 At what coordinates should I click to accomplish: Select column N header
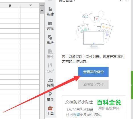pyautogui.click(x=30, y=6)
